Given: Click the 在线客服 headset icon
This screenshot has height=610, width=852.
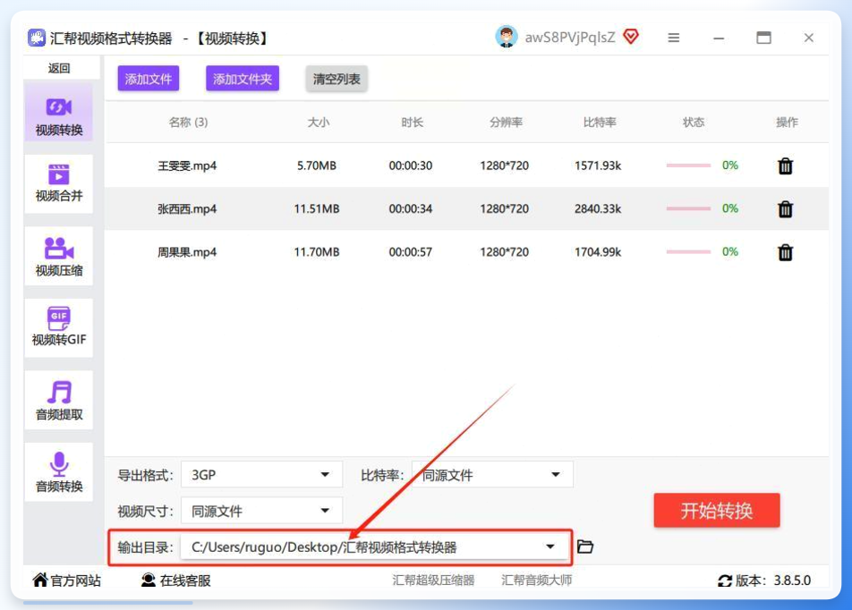Looking at the screenshot, I should (x=148, y=580).
